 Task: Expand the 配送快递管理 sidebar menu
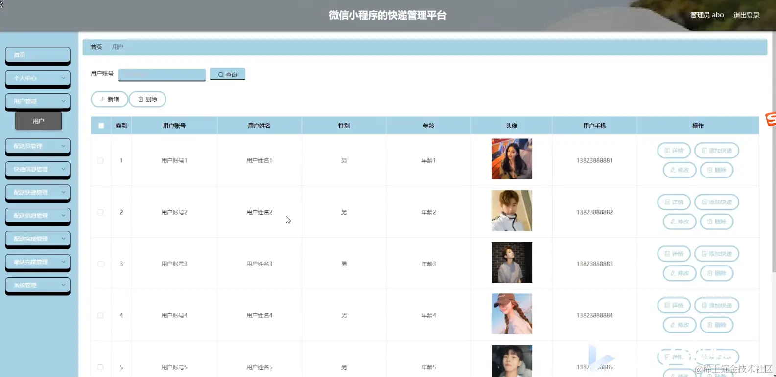click(38, 193)
